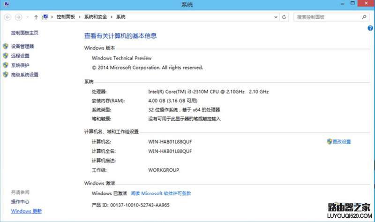Open 高级系统设置 link
The width and height of the screenshot is (375, 222).
[25, 75]
